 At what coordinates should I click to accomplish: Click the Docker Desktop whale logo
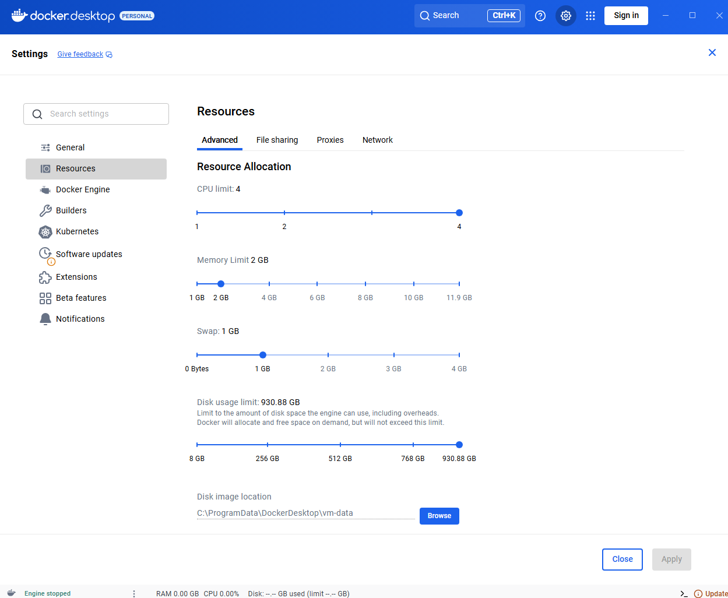[x=19, y=15]
